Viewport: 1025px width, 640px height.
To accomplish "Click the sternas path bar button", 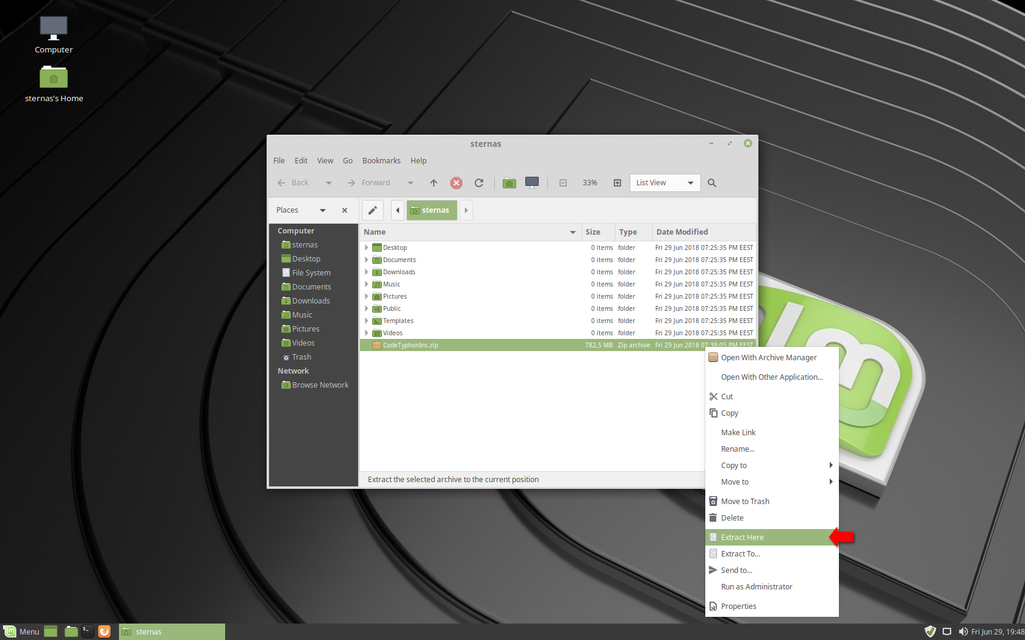I will pos(431,210).
